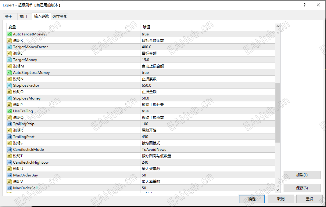The width and height of the screenshot is (326, 207).
Task: Click the 说明U string icon
Action: pos(9,169)
